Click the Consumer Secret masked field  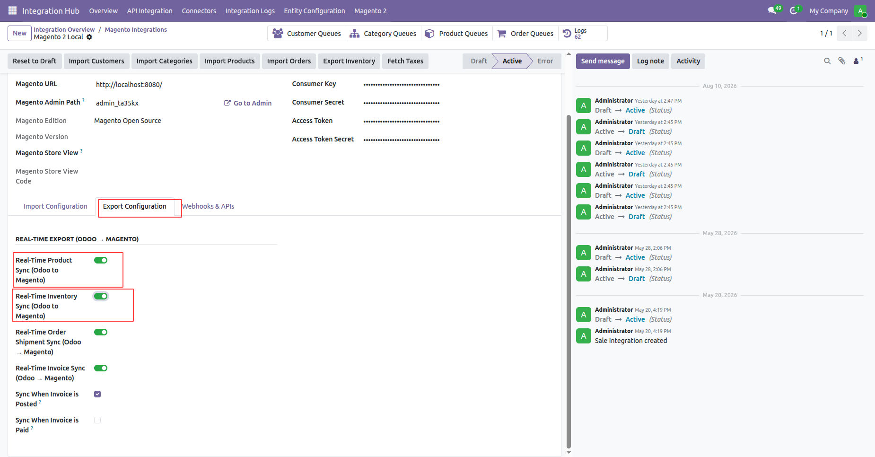pyautogui.click(x=402, y=103)
